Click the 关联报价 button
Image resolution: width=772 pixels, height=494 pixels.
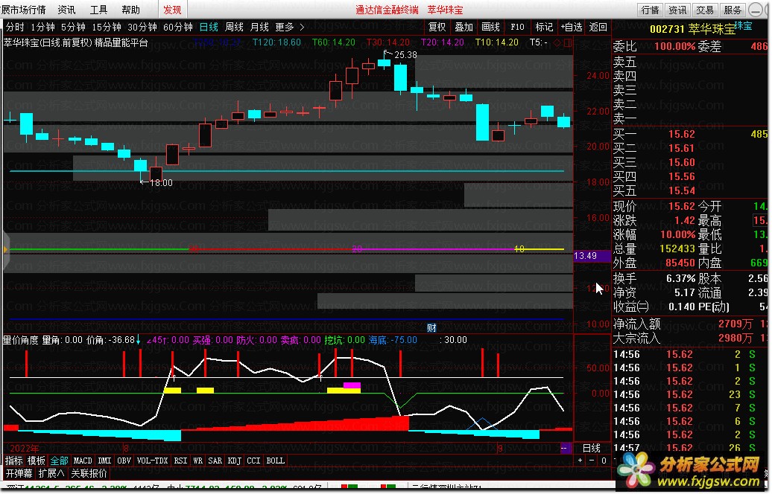click(89, 473)
